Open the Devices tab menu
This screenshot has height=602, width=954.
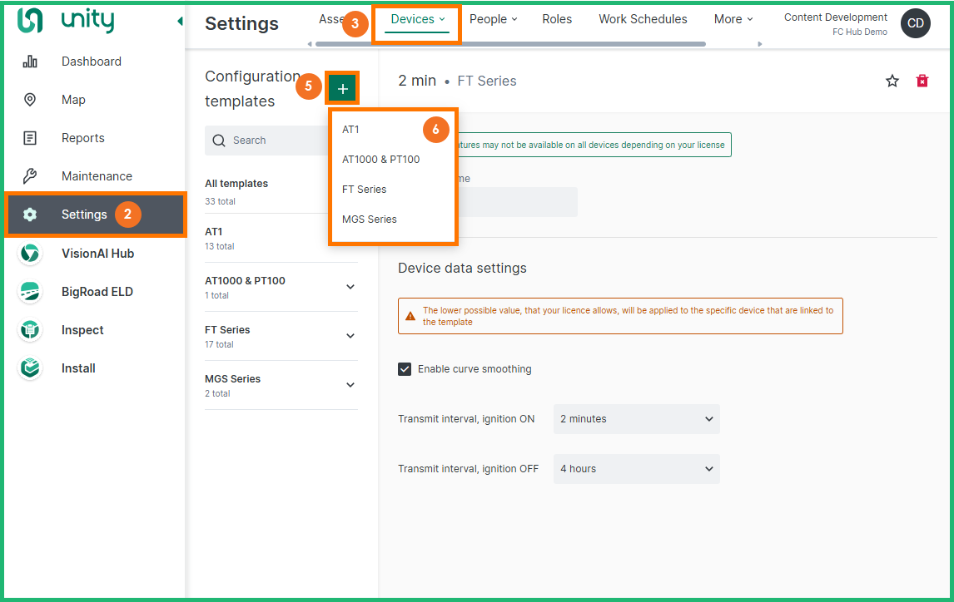417,20
